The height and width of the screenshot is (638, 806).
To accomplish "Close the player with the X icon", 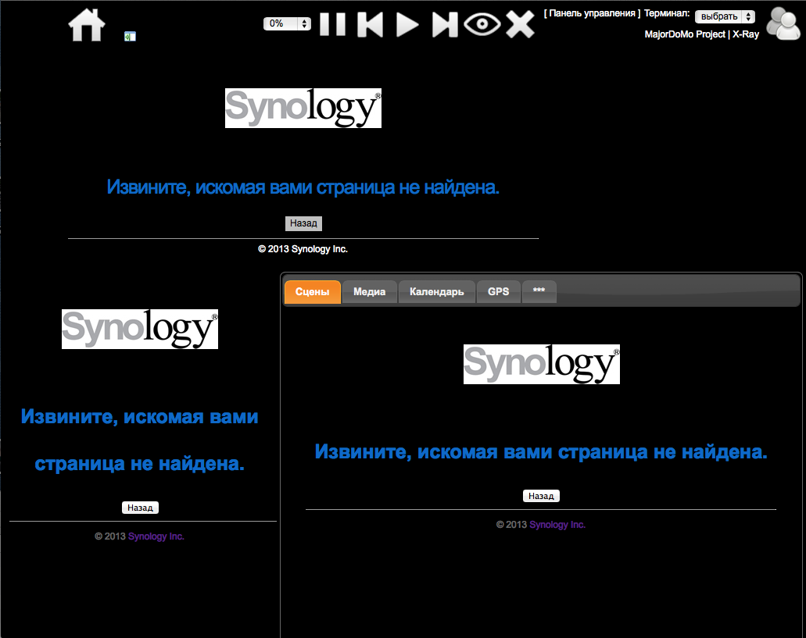I will [x=520, y=24].
